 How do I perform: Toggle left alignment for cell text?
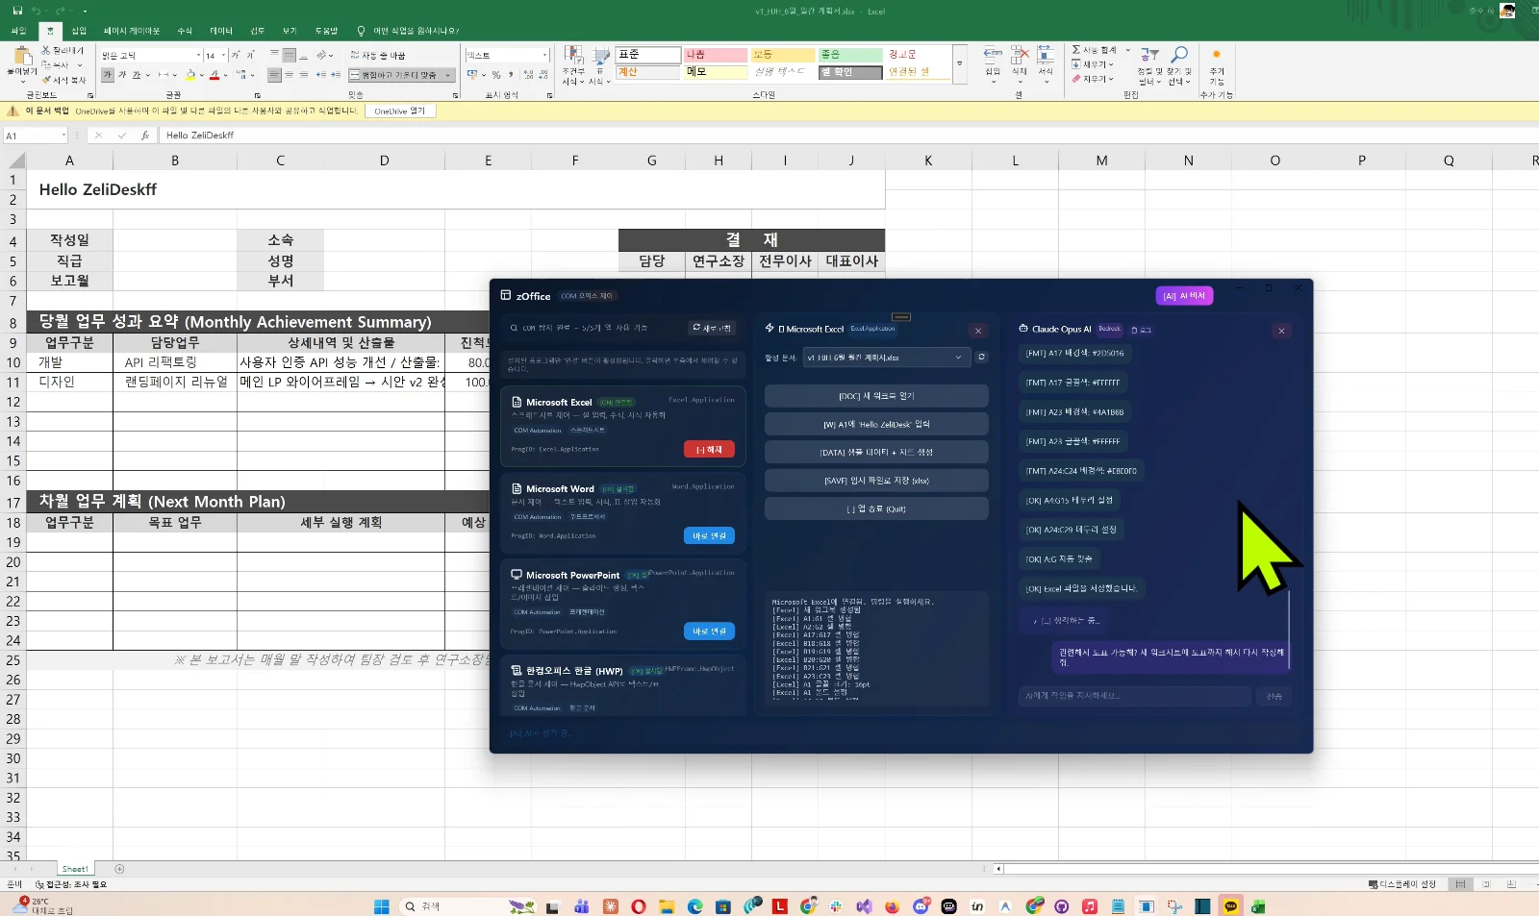pos(275,74)
